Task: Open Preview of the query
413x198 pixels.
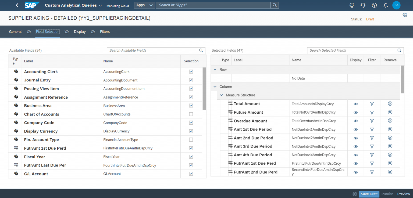Action: [403, 194]
